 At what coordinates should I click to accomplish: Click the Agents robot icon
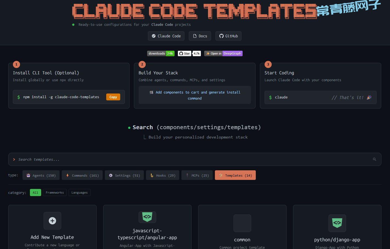click(28, 175)
